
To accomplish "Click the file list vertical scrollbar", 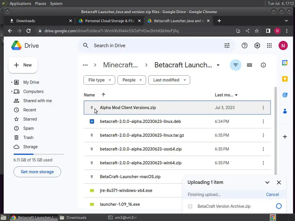I will (x=275, y=131).
